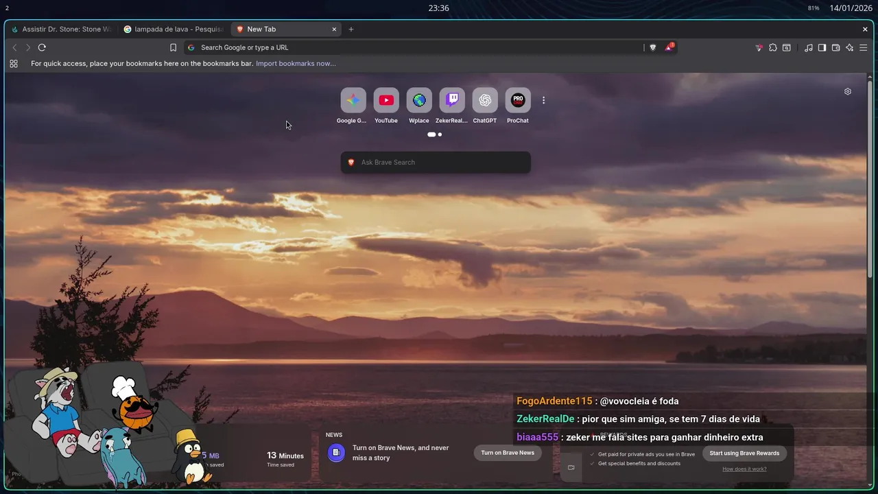Open a new tab with plus button
The height and width of the screenshot is (494, 878).
point(351,30)
